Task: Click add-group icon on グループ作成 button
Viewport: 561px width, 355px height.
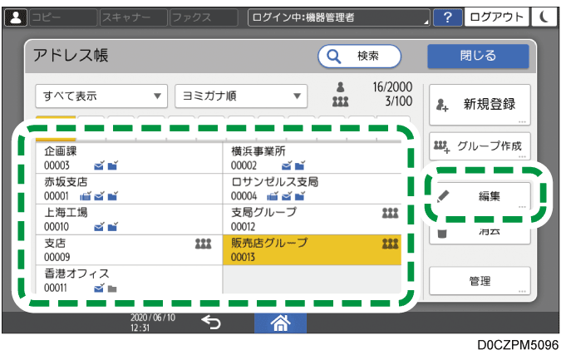Action: coord(441,146)
